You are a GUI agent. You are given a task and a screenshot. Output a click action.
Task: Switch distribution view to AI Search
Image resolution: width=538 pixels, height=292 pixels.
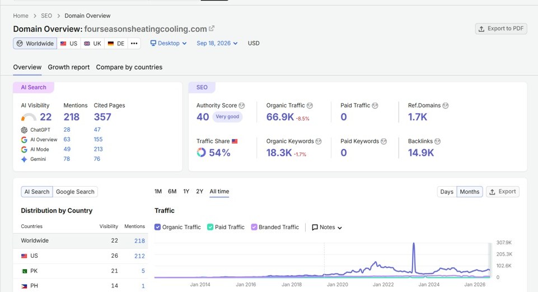point(37,192)
